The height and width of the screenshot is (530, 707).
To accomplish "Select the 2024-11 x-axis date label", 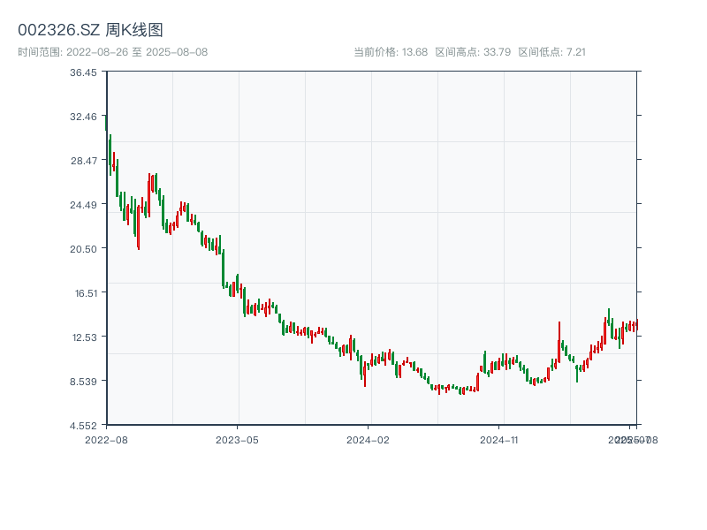I will pyautogui.click(x=499, y=439).
